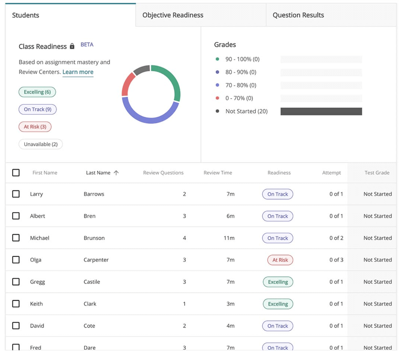Viewport: 399px width, 352px height.
Task: Click the Excelling (6) filter pill
Action: point(37,92)
